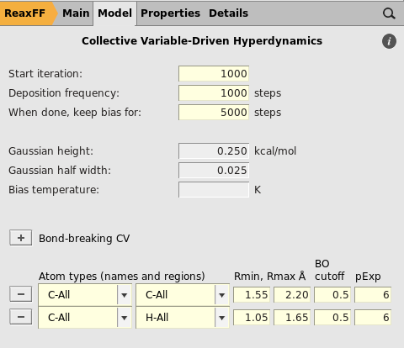The image size is (404, 348).
Task: Switch to the Main tab
Action: click(x=76, y=13)
